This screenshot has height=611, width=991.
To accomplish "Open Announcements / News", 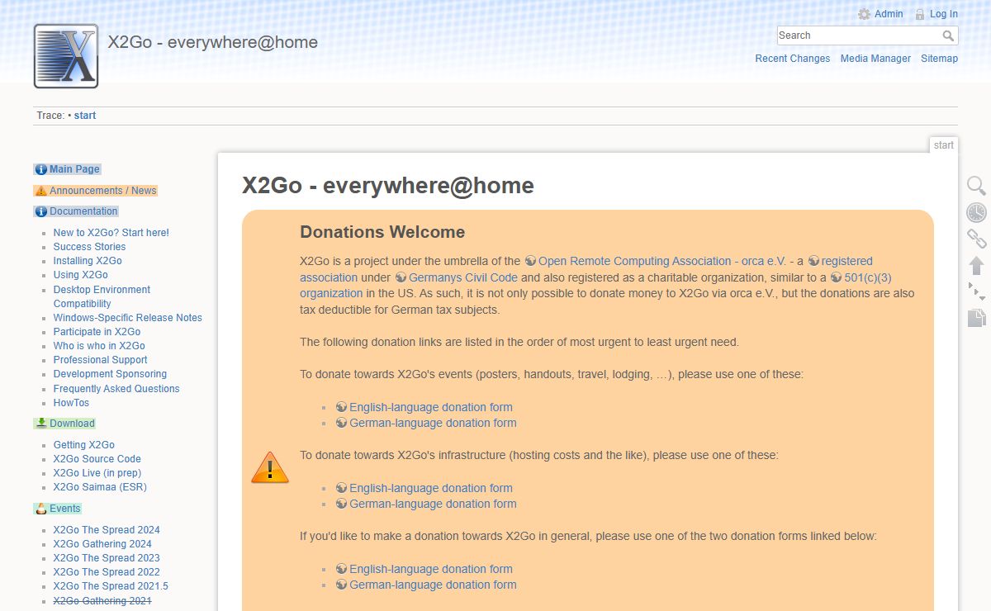I will (102, 191).
